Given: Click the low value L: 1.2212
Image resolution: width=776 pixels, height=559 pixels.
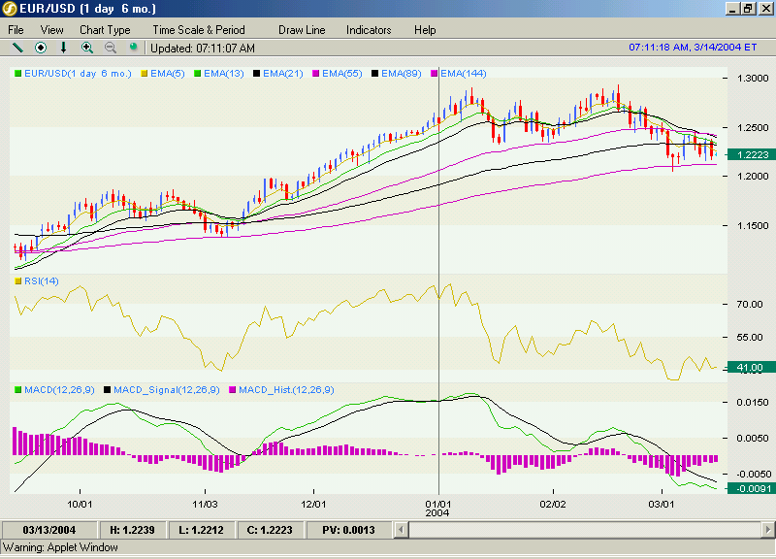Looking at the screenshot, I should pyautogui.click(x=201, y=530).
